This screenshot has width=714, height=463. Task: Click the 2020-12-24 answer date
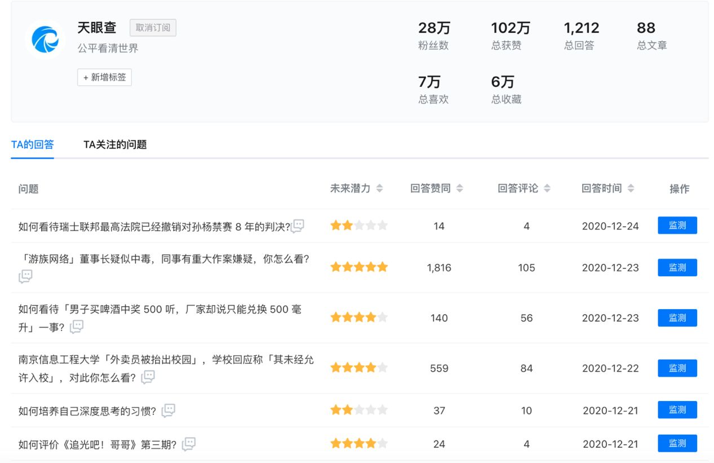[x=610, y=226]
